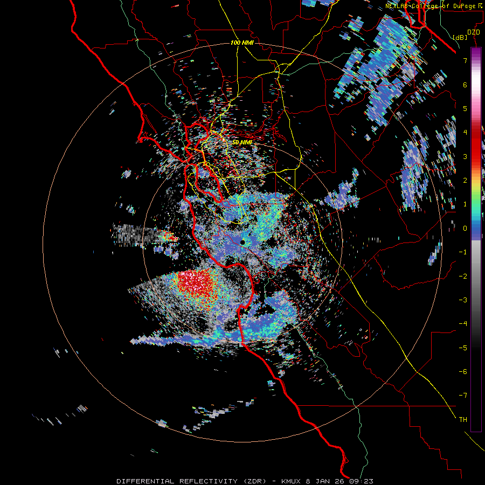Click the "-4" value on the color scale
Viewport: 485px width, 485px height.
463,324
